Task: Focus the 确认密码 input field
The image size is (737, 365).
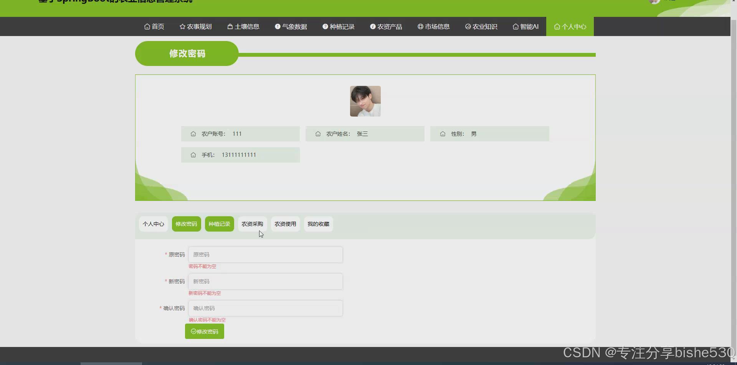Action: click(x=265, y=308)
